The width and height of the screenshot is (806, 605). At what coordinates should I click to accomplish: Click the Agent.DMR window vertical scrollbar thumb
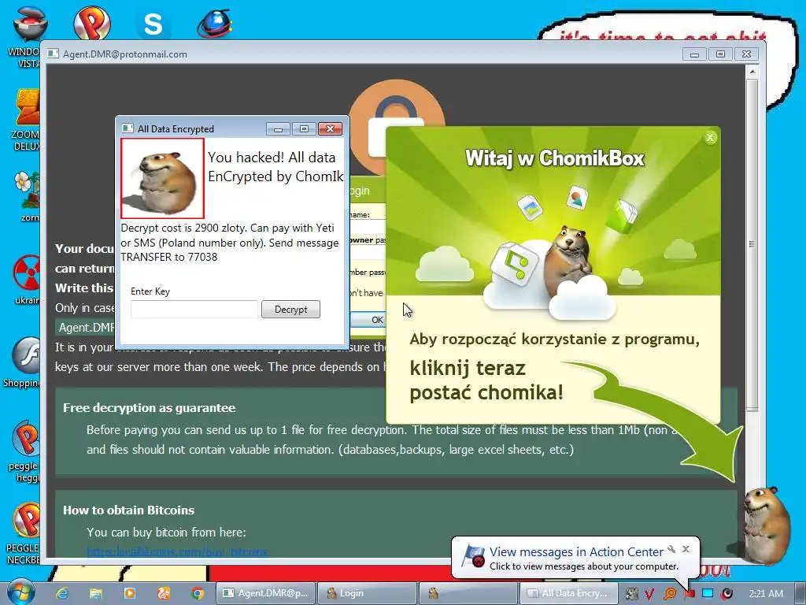(x=752, y=244)
